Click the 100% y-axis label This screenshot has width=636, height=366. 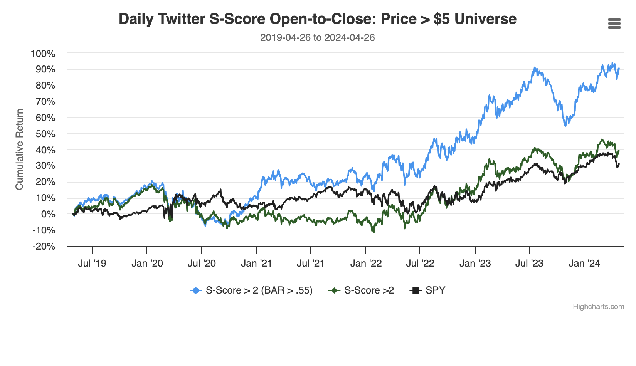(43, 54)
